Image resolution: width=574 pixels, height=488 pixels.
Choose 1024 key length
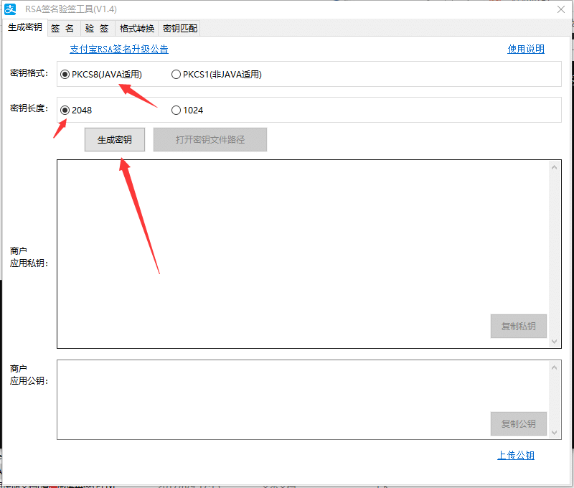click(176, 111)
